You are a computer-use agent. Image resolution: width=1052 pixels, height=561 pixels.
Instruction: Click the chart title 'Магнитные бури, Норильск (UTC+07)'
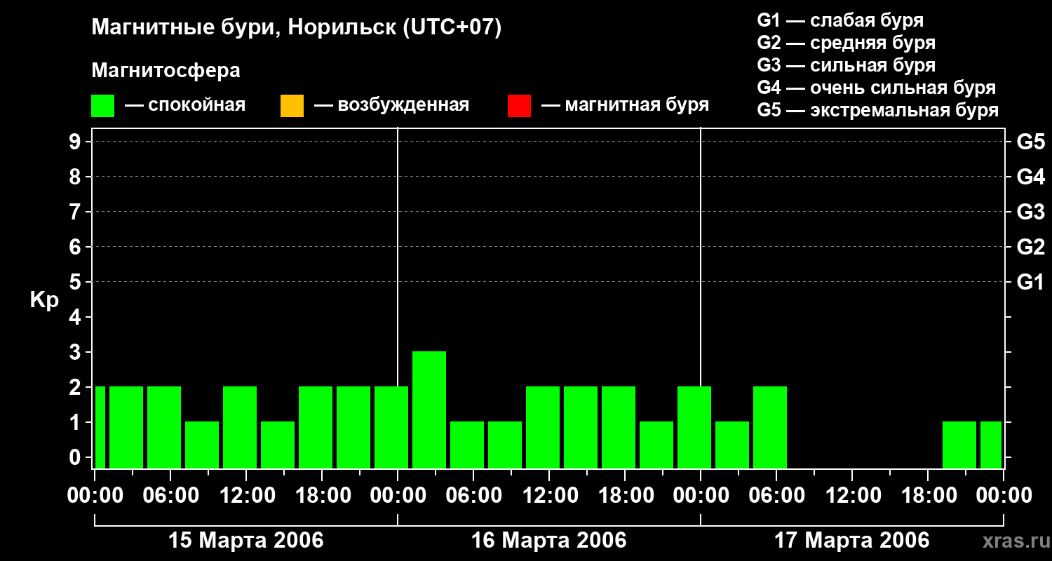[x=297, y=28]
